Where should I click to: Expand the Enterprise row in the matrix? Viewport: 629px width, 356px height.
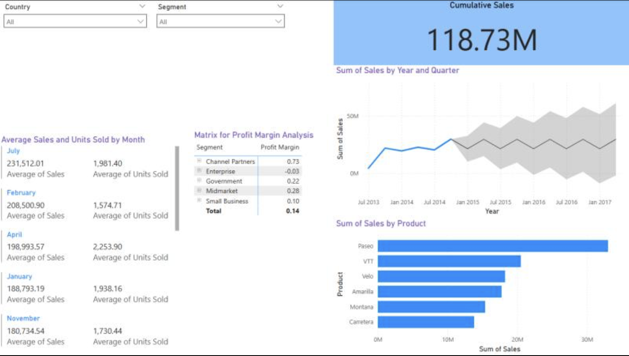pyautogui.click(x=200, y=171)
